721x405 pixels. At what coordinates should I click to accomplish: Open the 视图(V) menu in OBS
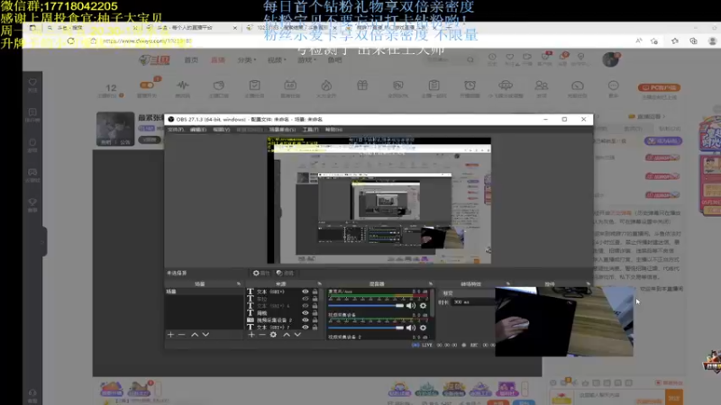click(221, 130)
